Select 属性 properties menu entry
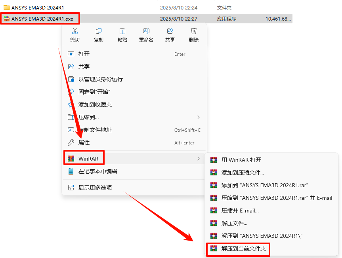Viewport: 342px width, 258px height. (134, 142)
